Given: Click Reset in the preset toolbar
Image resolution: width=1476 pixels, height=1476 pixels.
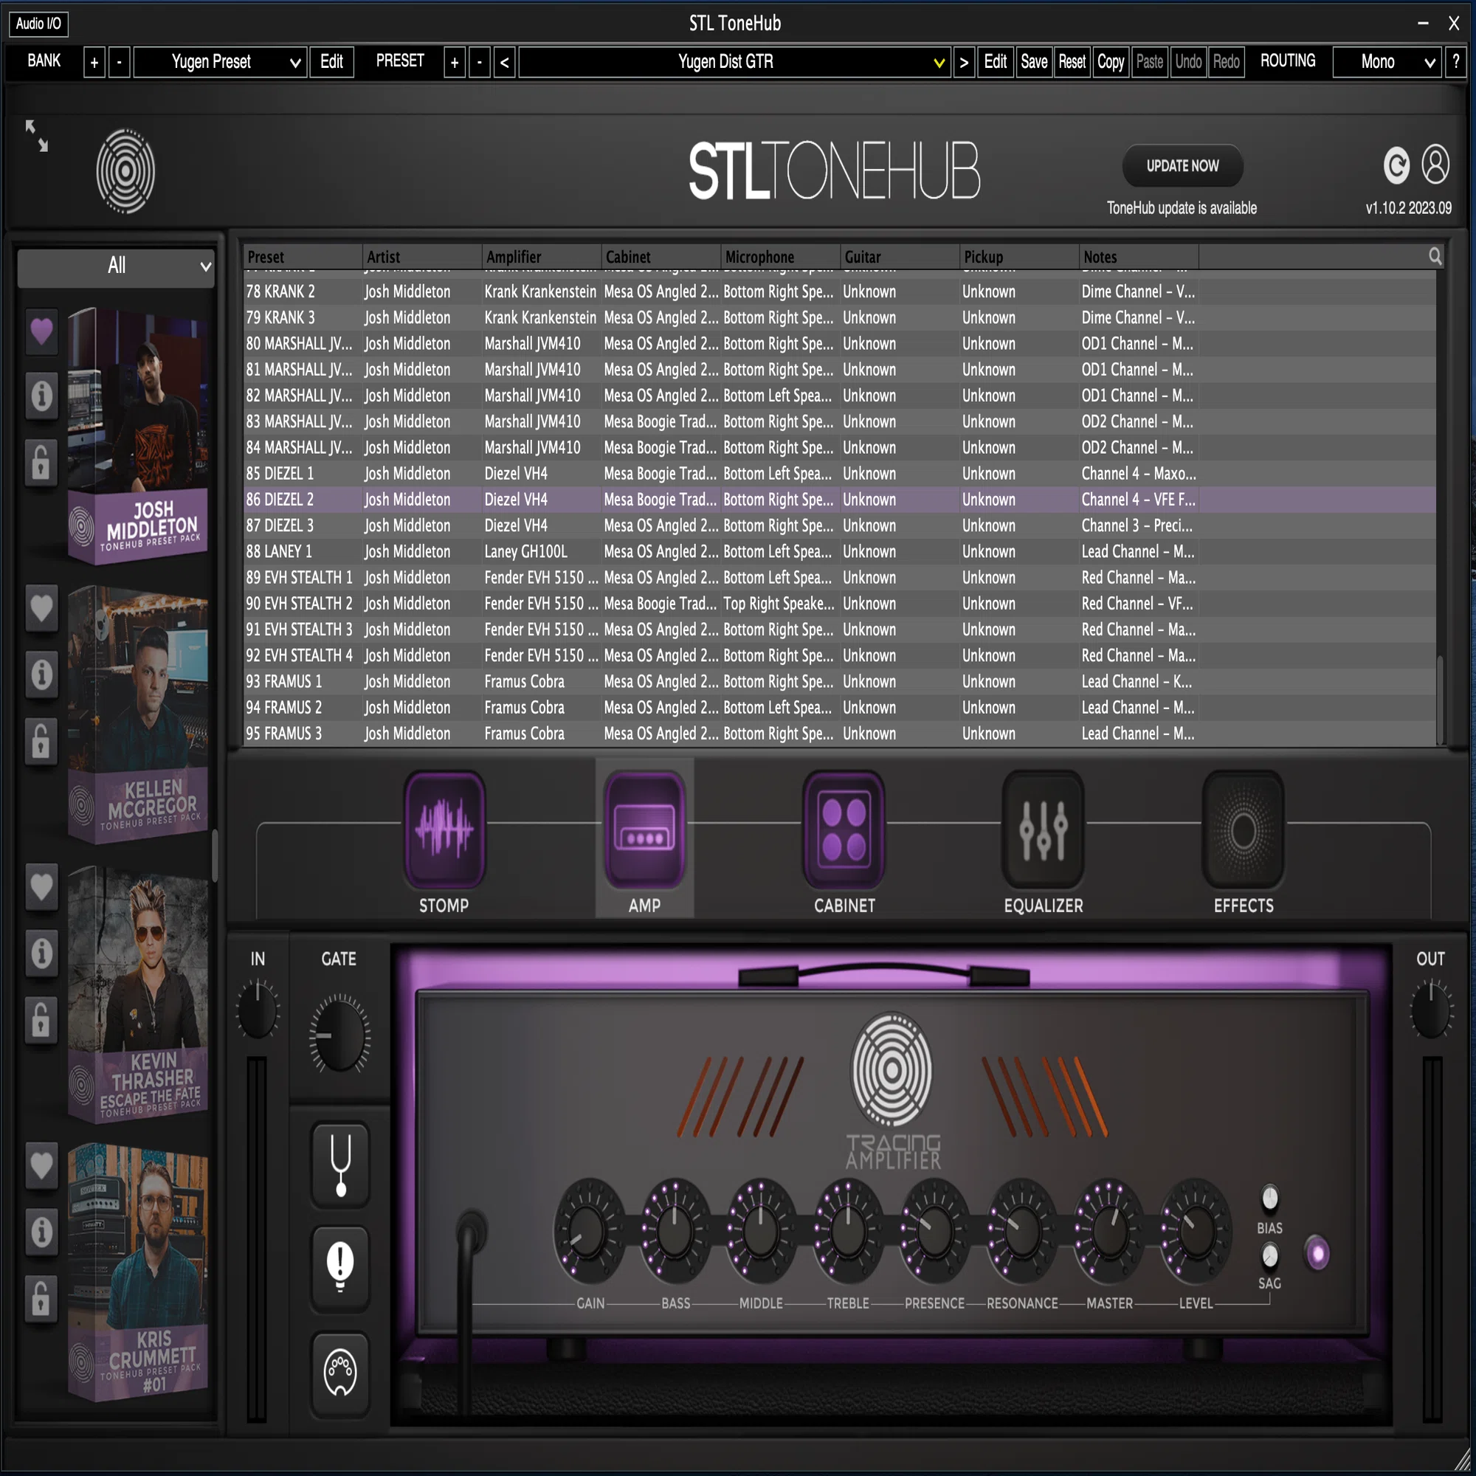Looking at the screenshot, I should point(1072,62).
